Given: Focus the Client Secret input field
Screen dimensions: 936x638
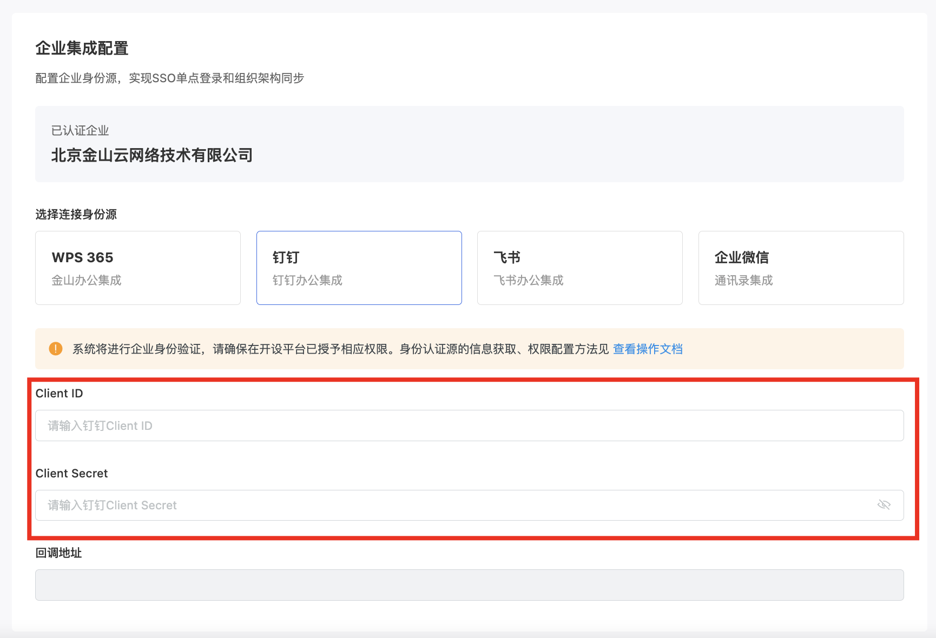Looking at the screenshot, I should point(470,505).
